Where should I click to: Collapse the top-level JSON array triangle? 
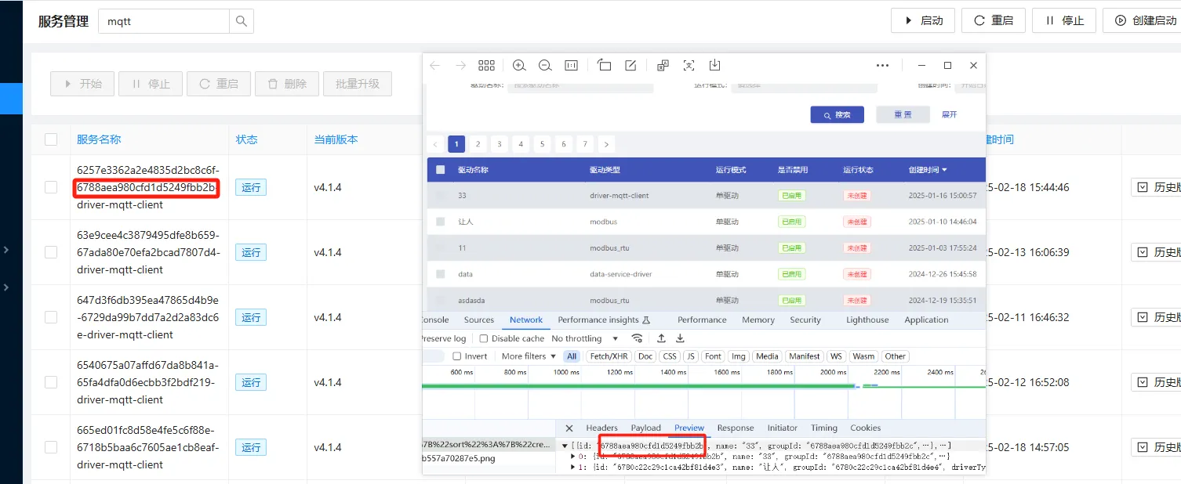[565, 446]
